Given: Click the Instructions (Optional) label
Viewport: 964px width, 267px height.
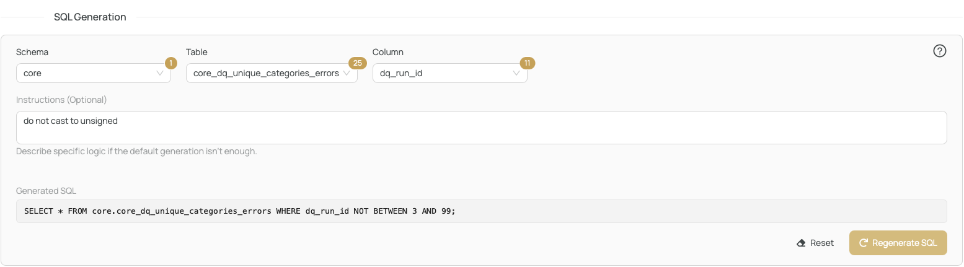Looking at the screenshot, I should [61, 100].
